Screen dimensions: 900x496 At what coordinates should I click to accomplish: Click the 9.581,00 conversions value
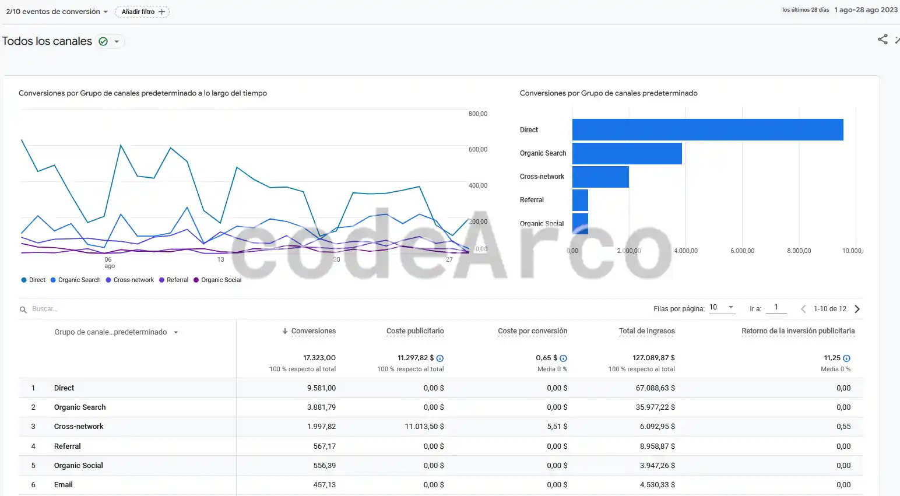point(321,388)
